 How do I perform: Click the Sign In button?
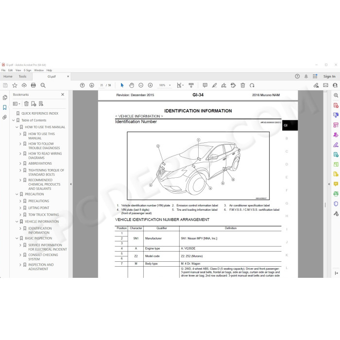point(329,76)
